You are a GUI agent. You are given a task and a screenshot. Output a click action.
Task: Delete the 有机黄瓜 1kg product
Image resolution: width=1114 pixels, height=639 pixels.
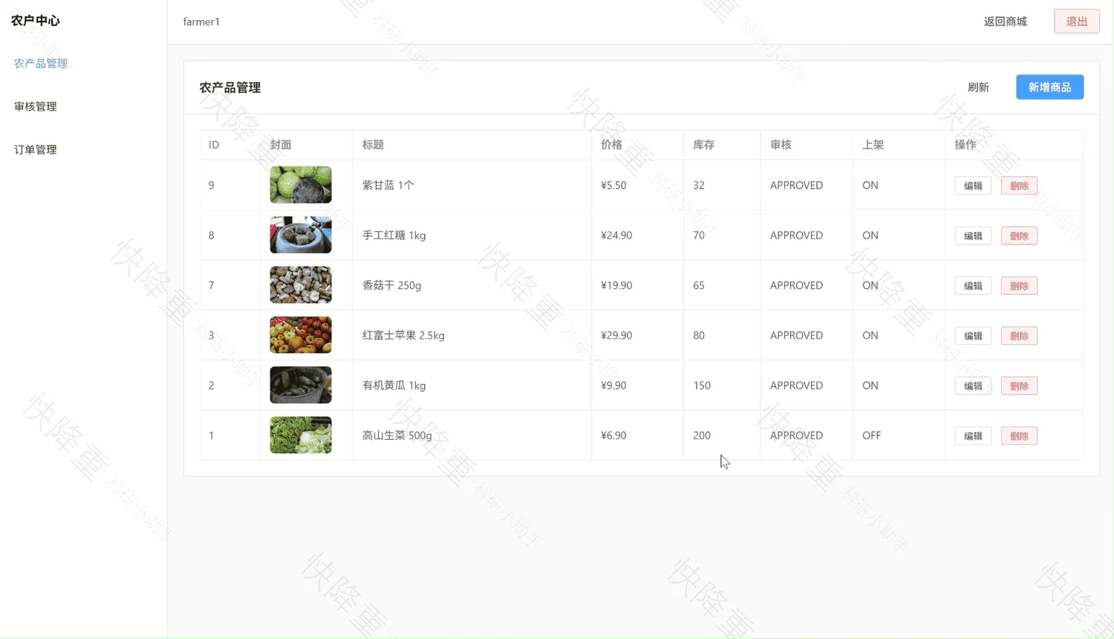[x=1019, y=386]
